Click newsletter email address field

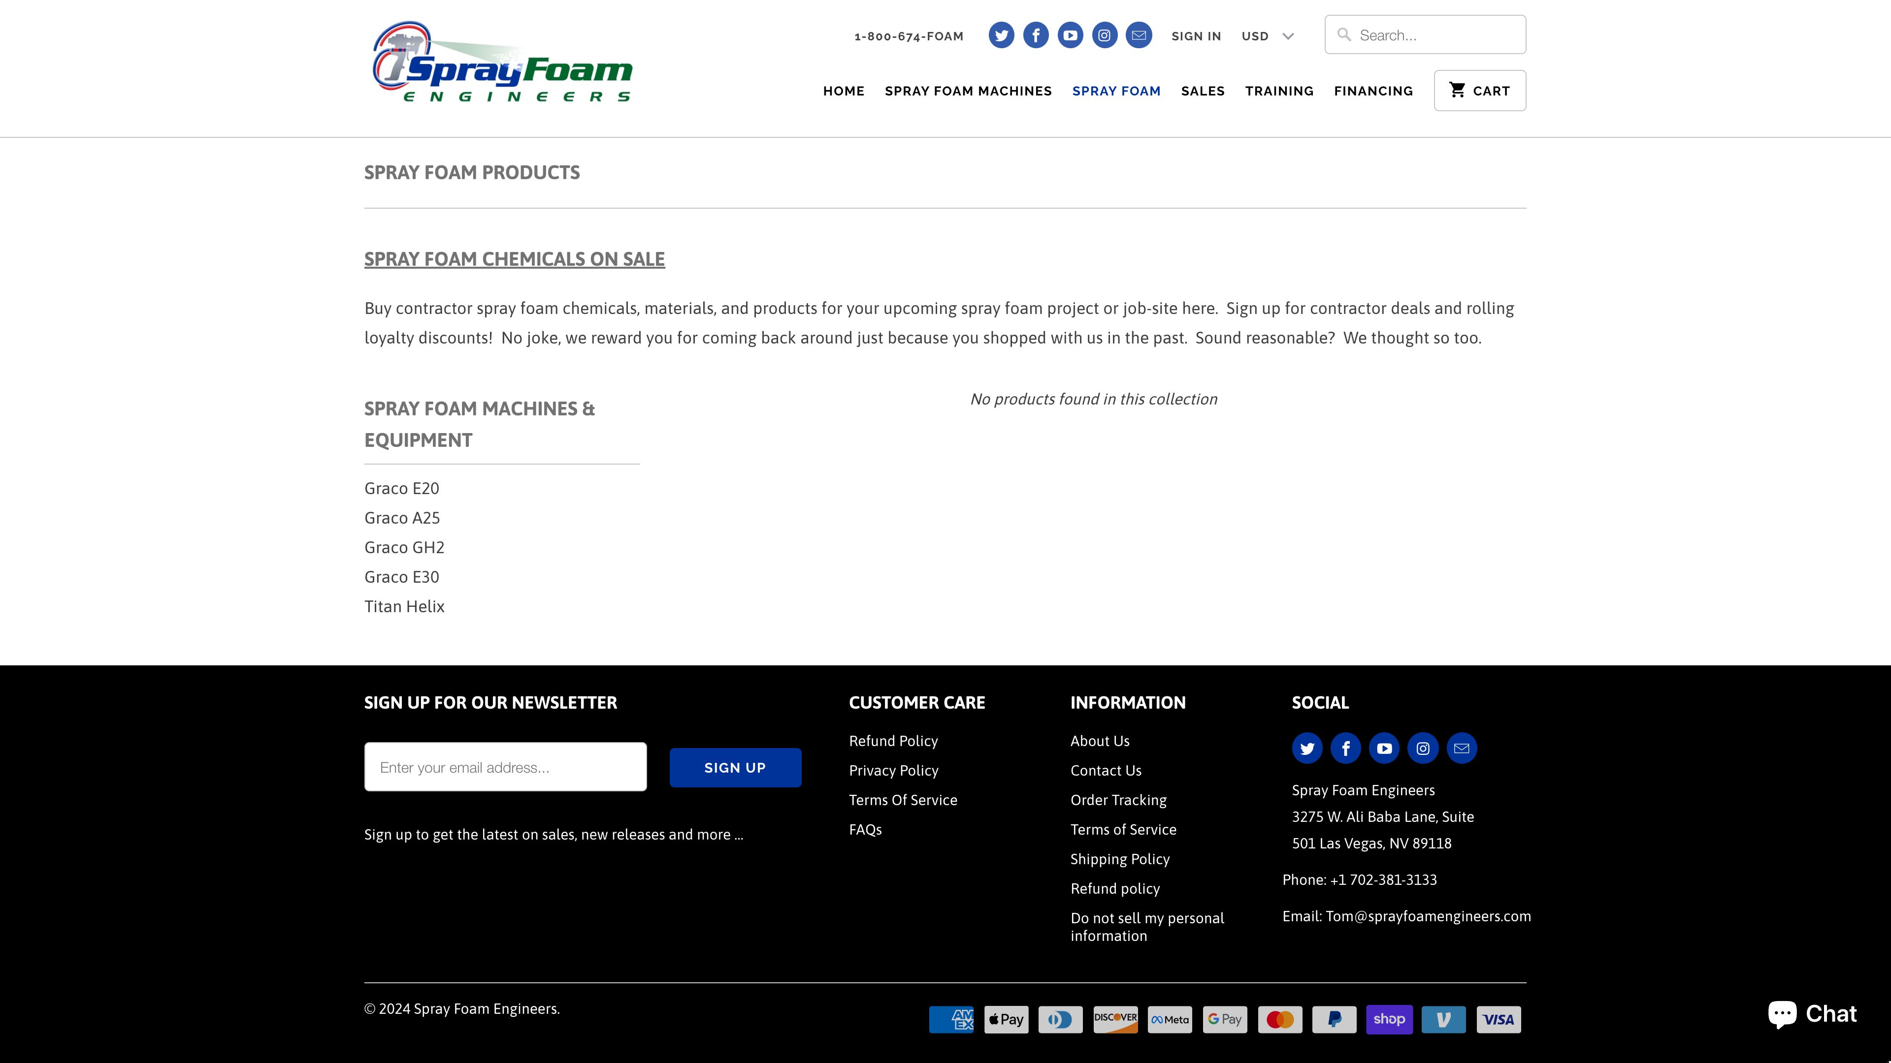click(505, 767)
